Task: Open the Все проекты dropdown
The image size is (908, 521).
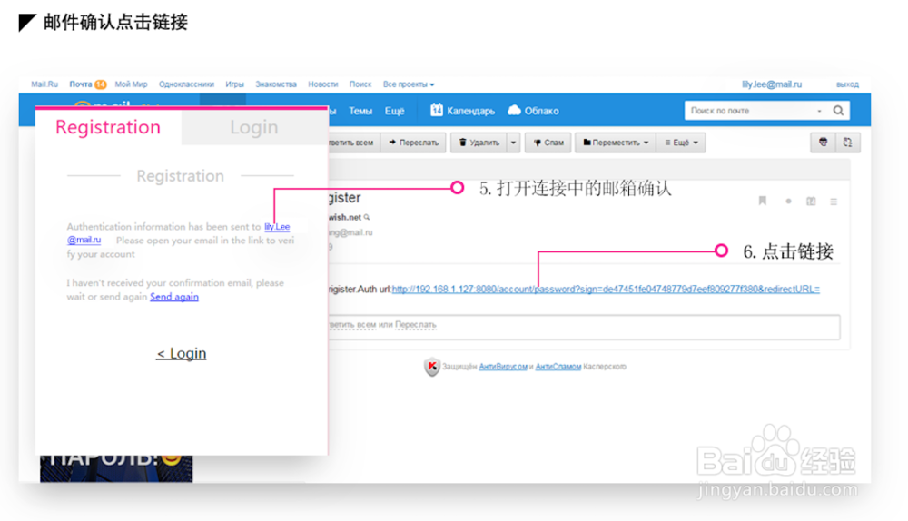Action: [x=409, y=84]
